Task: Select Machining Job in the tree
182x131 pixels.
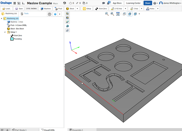Action: 11,18
